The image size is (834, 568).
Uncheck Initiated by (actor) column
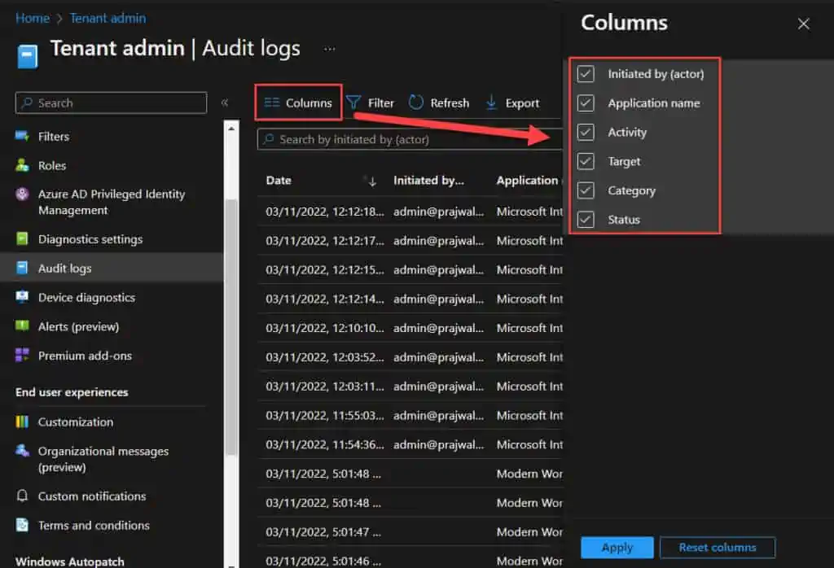point(586,73)
